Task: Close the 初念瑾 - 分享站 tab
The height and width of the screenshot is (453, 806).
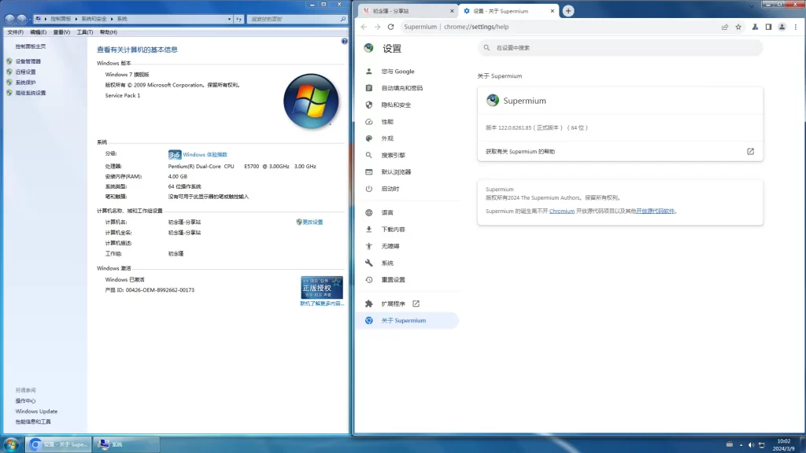Action: point(452,11)
